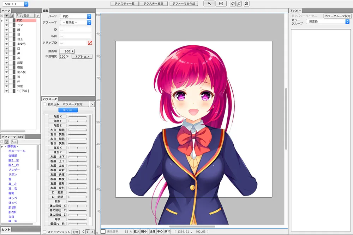Viewport: 353px width, 235px height.
Task: Switch to the ログ tab
Action: (21, 136)
